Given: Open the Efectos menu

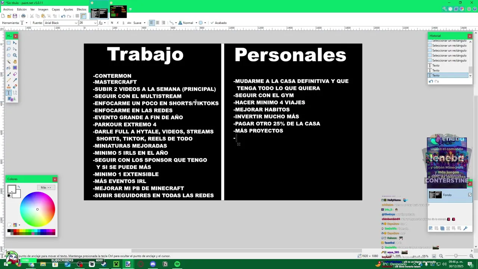Looking at the screenshot, I should pos(81,9).
